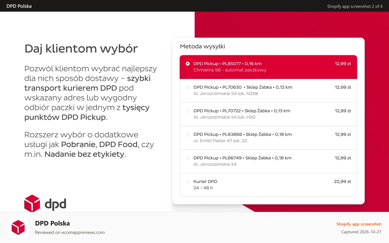This screenshot has width=389, height=243.
Task: Click 'Al. Jerozolimskie 54 lok. N25B' address
Action: 226,94
